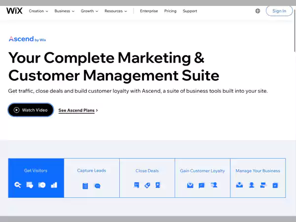Click the page vertical scrollbar thumb

click(295, 30)
